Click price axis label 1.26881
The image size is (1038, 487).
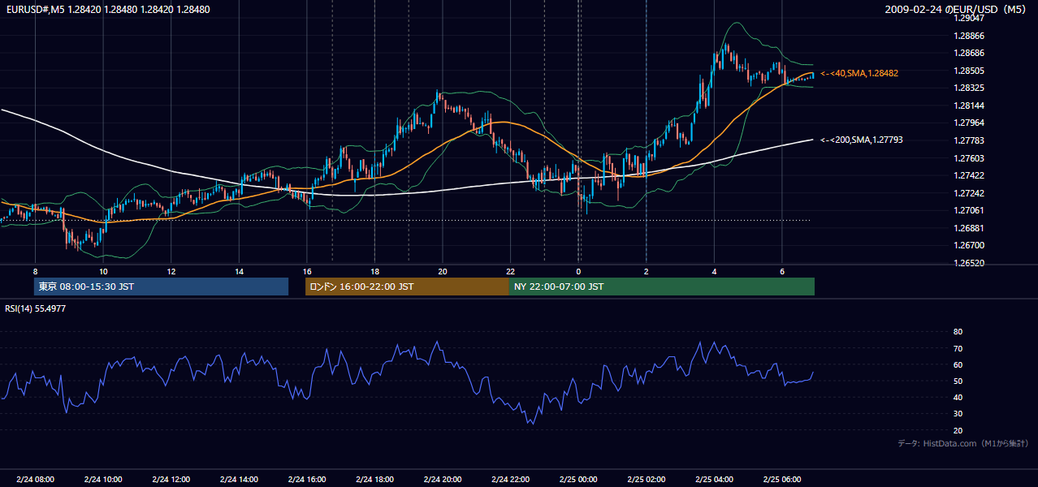(x=969, y=228)
